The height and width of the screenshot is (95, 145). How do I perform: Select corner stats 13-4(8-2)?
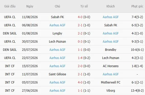click(137, 91)
